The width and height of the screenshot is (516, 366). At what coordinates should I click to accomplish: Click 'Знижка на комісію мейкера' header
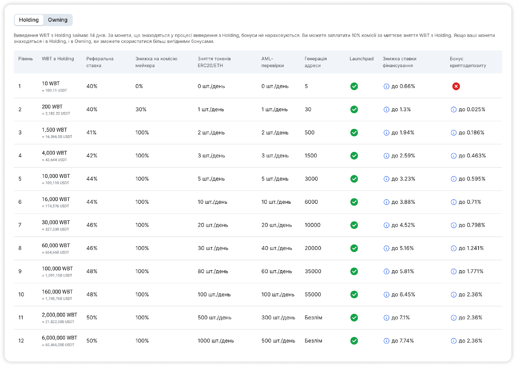(x=156, y=62)
